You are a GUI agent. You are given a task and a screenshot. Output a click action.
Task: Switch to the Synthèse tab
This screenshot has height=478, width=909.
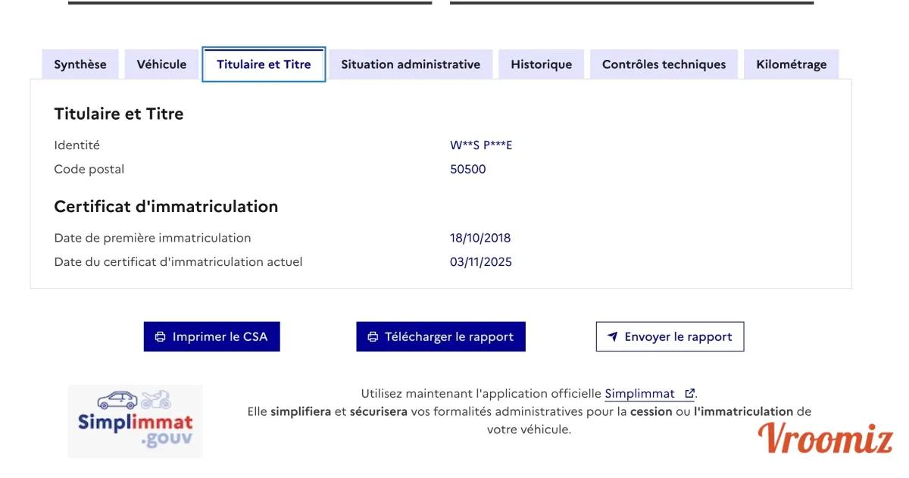click(80, 64)
